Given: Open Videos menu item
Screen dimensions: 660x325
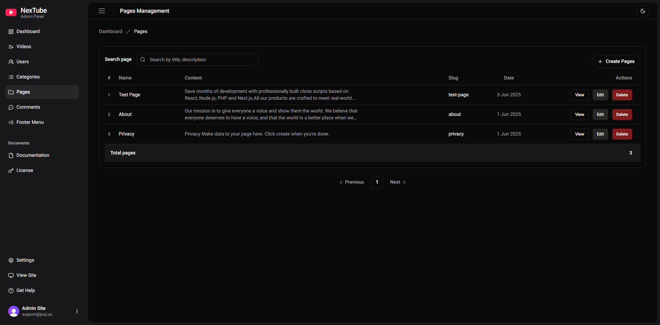Looking at the screenshot, I should [x=42, y=47].
